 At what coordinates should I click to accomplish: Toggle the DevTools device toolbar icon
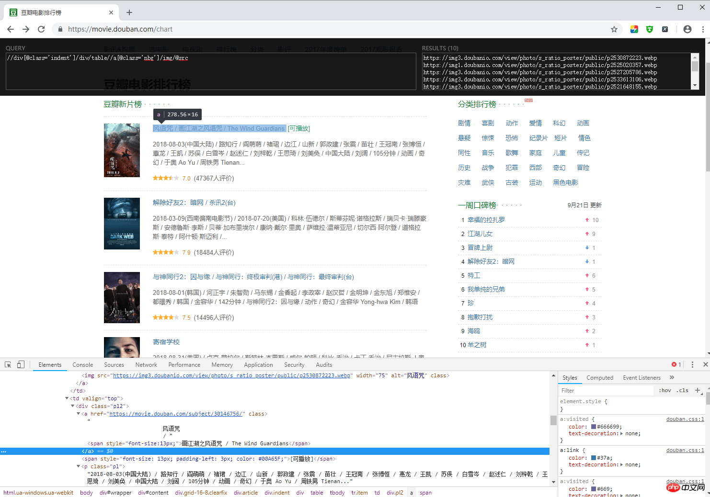21,365
